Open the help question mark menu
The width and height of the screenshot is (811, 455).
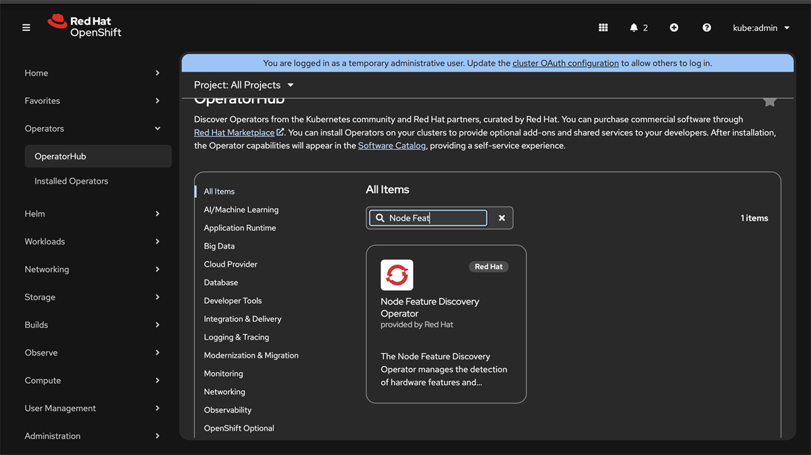[x=707, y=28]
